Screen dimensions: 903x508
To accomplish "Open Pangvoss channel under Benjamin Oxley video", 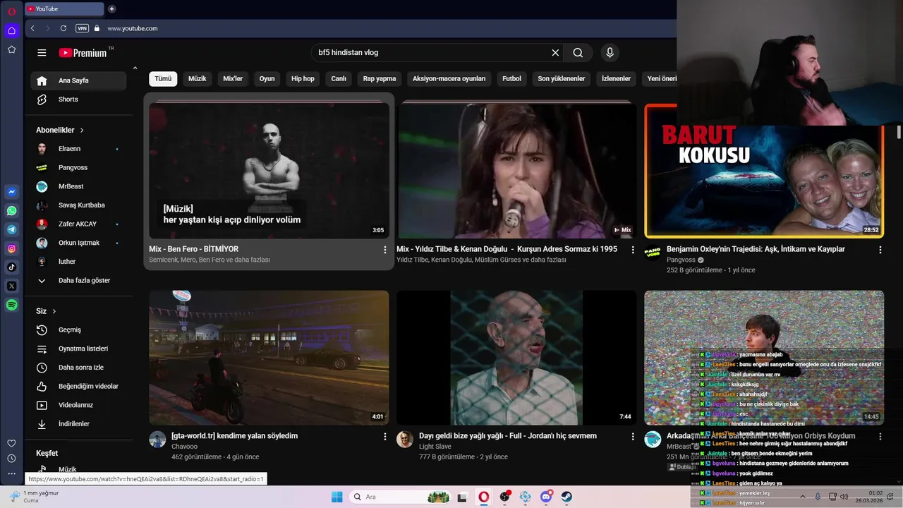I will [681, 260].
